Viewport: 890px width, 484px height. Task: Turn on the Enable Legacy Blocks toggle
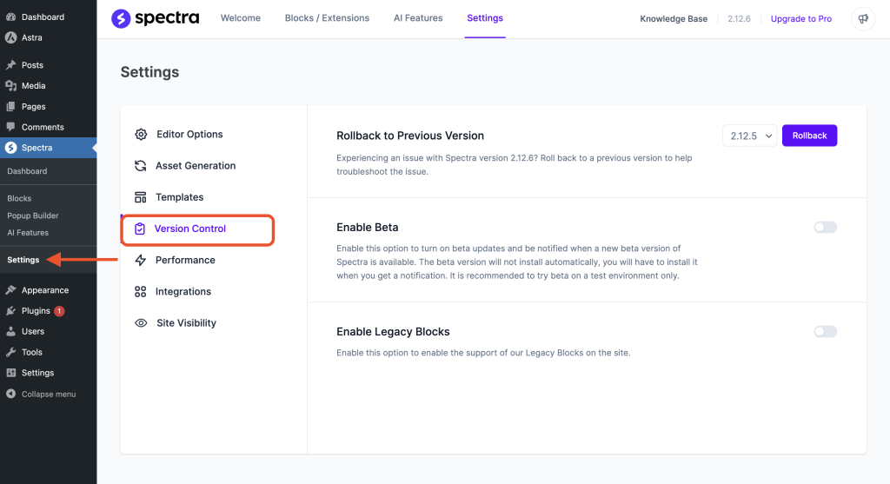826,331
